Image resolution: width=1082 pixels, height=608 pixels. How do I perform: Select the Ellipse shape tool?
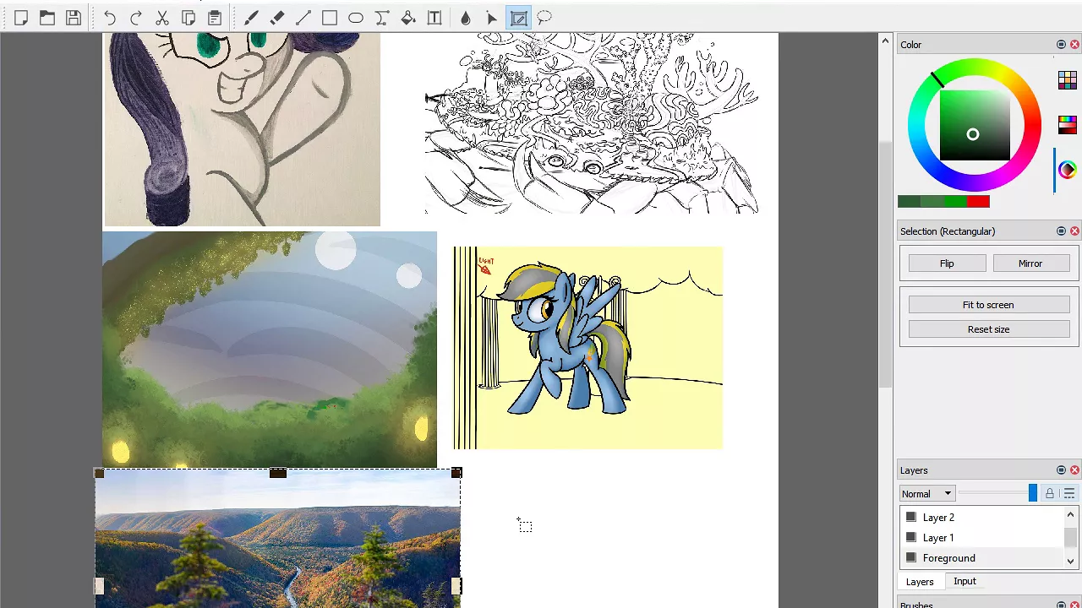(356, 18)
